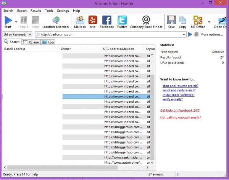Click '27 e-mails' in status bar
229x180 pixels.
(156, 174)
